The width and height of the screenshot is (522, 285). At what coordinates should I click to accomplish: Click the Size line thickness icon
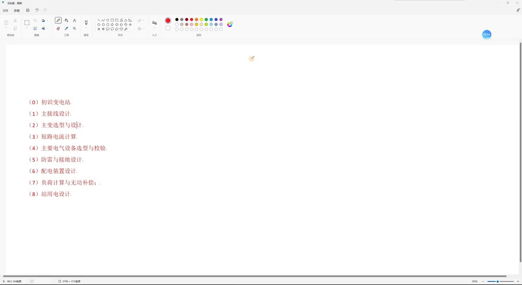click(x=155, y=23)
